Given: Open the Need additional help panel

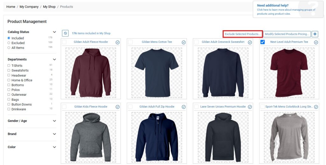Looking at the screenshot, I should click(288, 9).
